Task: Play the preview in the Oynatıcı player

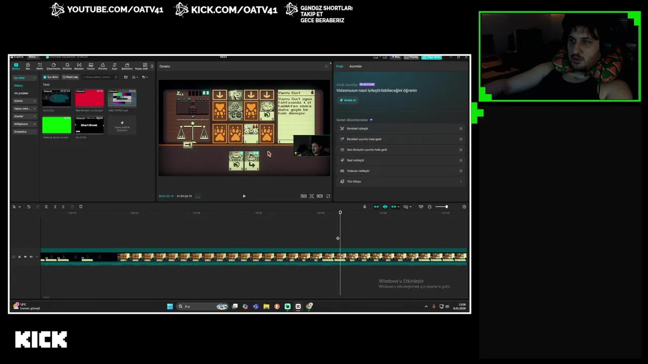Action: (244, 196)
